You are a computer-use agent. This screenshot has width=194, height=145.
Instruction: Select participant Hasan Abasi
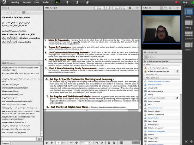[x=161, y=121]
